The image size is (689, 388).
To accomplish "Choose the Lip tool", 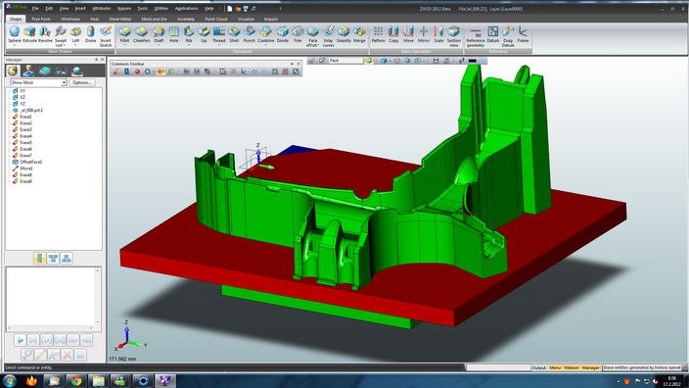I will [x=204, y=34].
